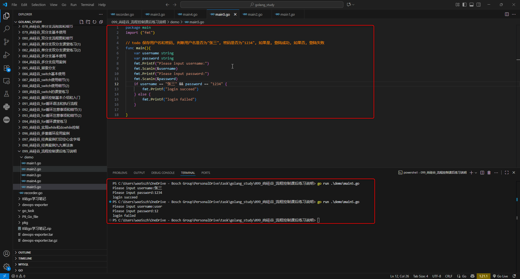The width and height of the screenshot is (520, 279).
Task: Click Tab Size: 4 indentation setting
Action: [x=421, y=276]
